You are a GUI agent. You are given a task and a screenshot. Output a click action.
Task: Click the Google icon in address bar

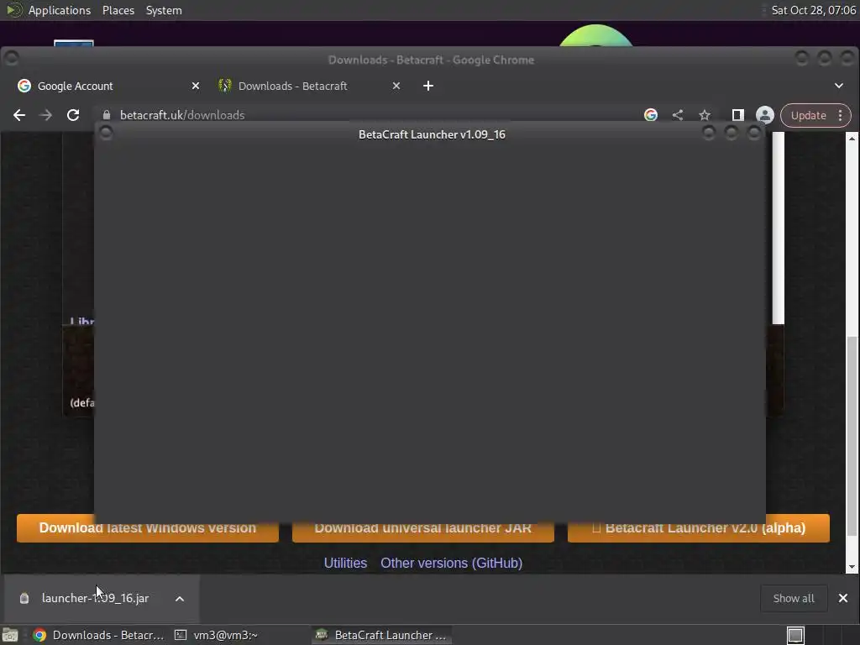click(651, 115)
